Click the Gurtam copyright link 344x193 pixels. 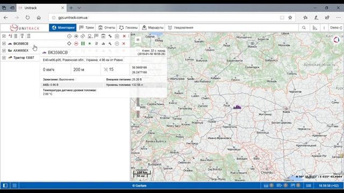139,185
